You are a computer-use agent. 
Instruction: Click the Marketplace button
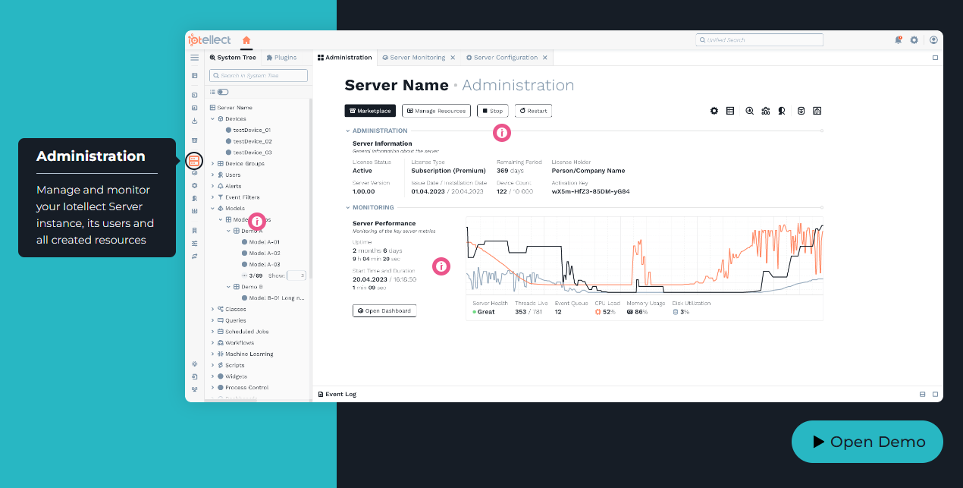click(370, 111)
